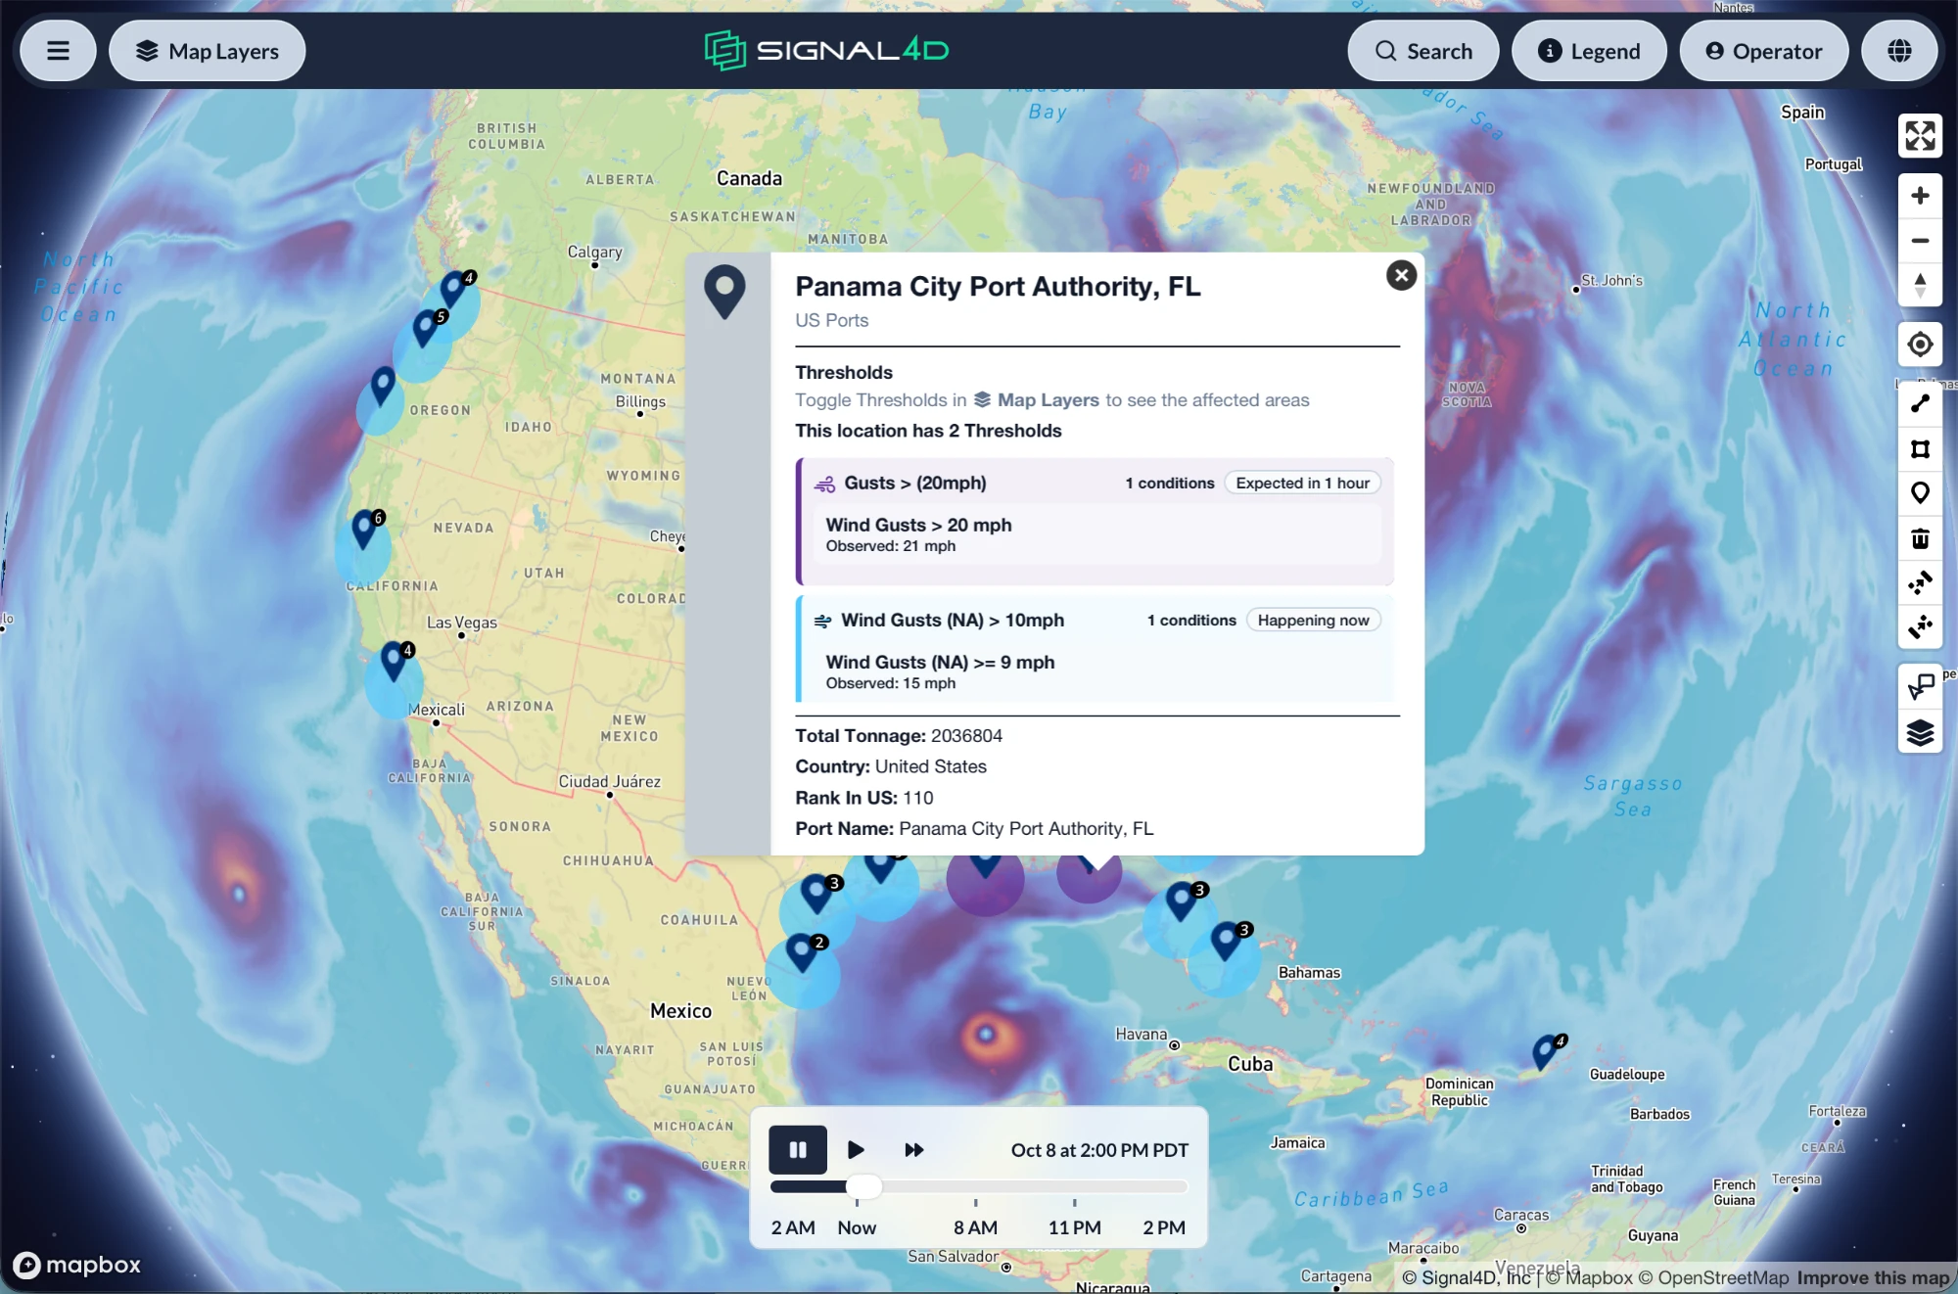Enter fullscreen map mode
Image resolution: width=1958 pixels, height=1294 pixels.
click(x=1920, y=136)
